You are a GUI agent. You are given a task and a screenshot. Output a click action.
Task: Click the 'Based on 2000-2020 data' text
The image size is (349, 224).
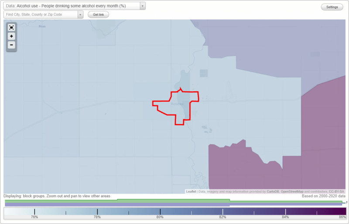[324, 196]
